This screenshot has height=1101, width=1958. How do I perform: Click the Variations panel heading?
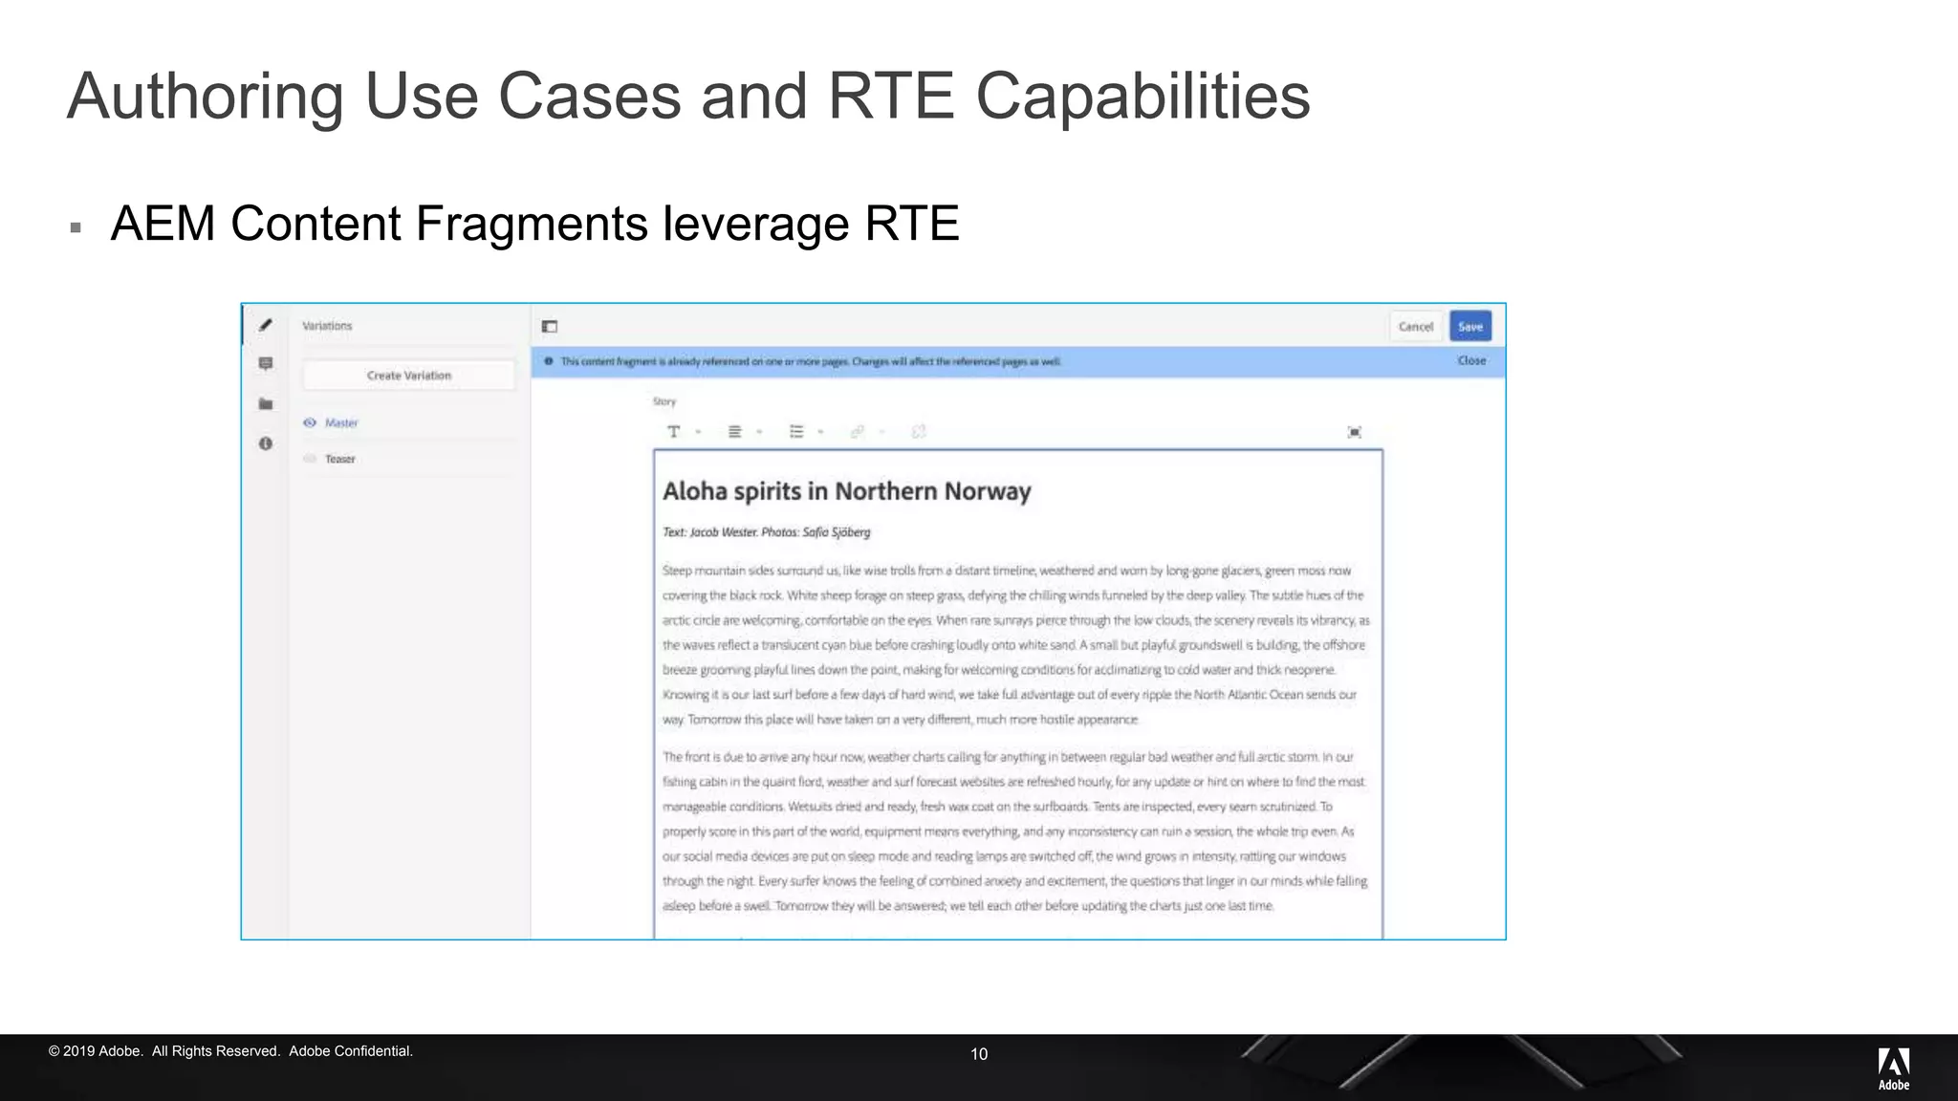(327, 326)
